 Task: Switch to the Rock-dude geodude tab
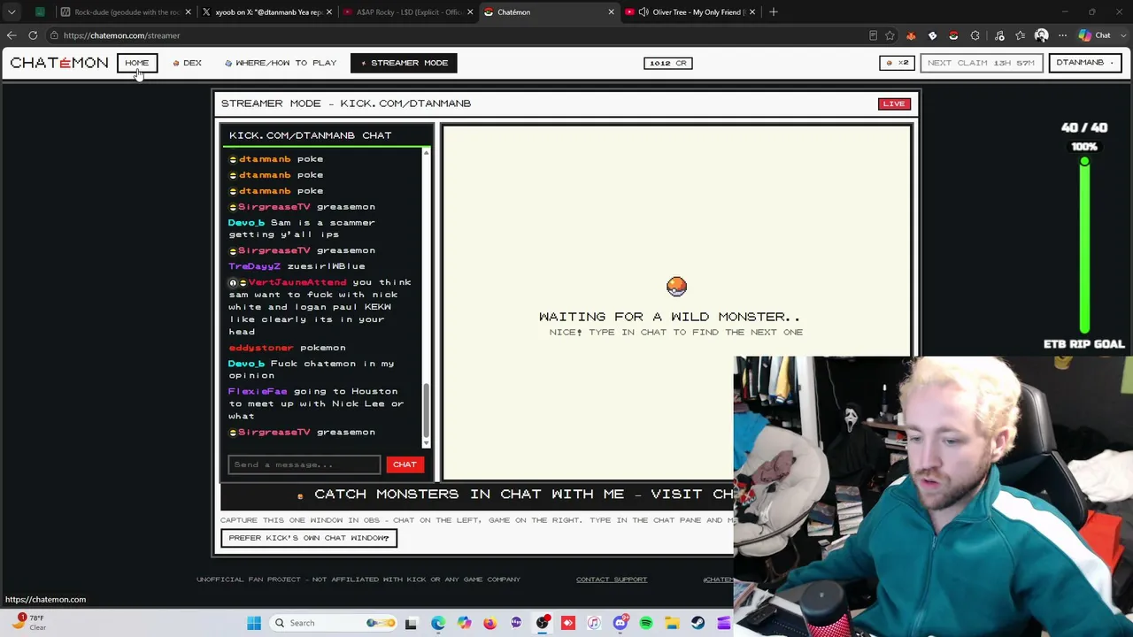[x=126, y=12]
